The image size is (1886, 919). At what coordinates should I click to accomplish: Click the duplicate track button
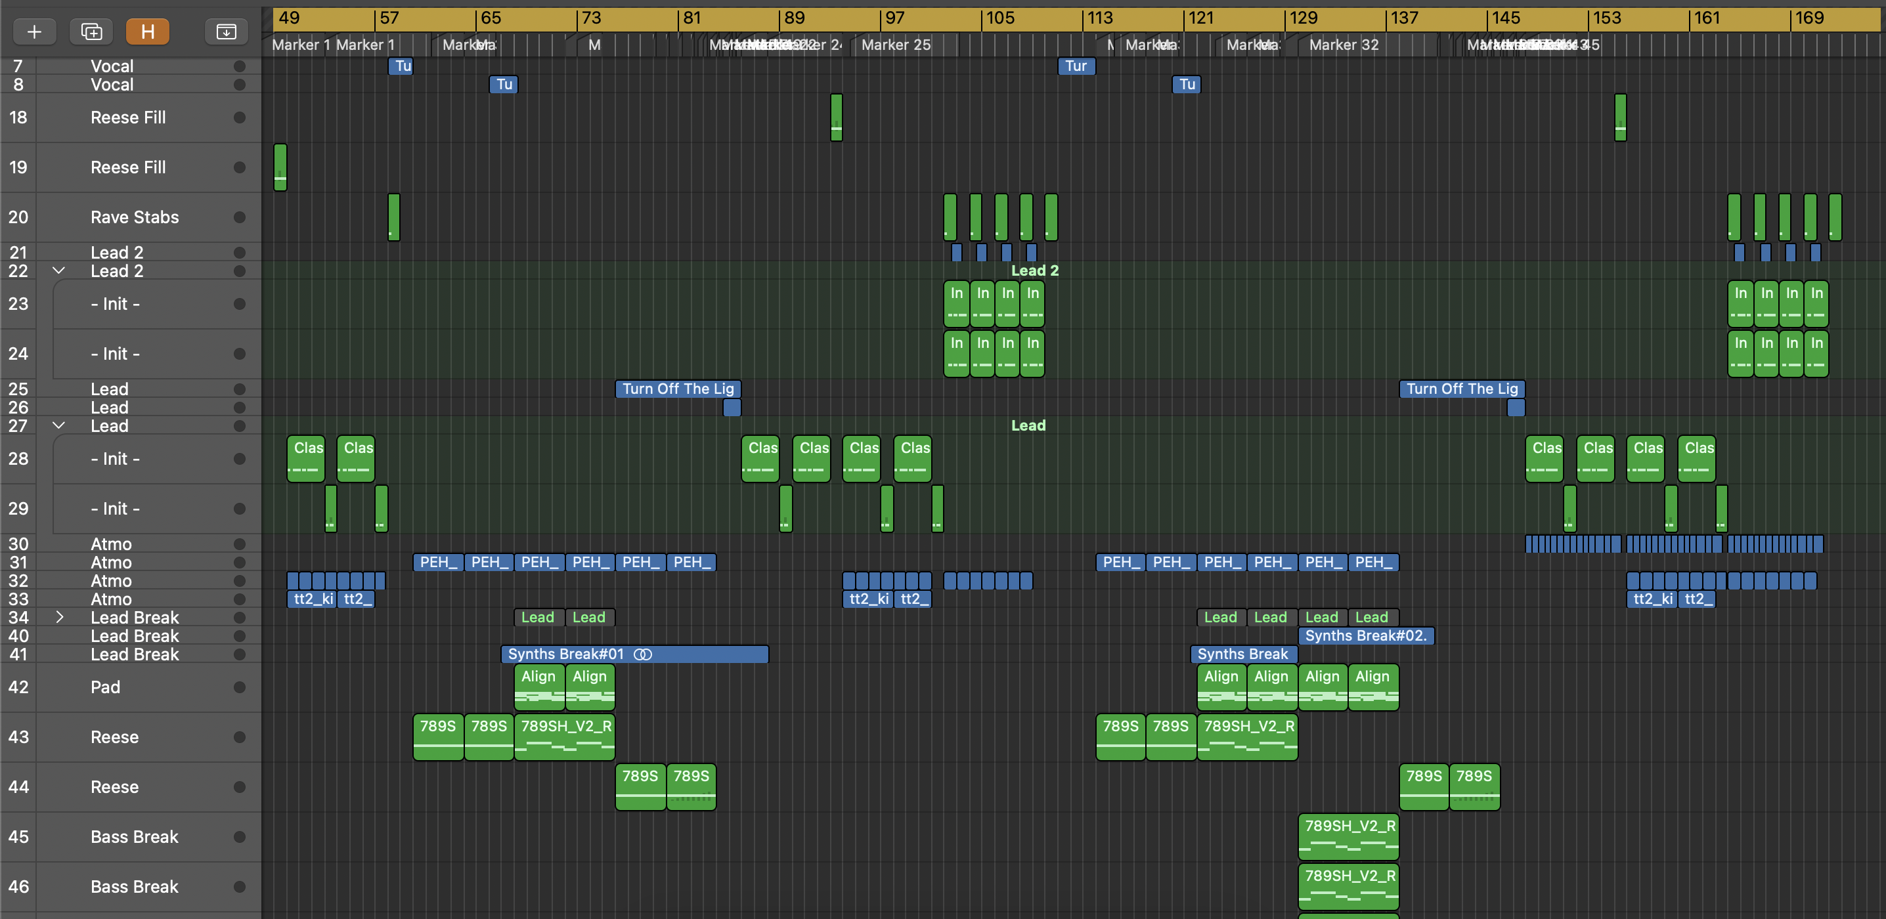(91, 32)
